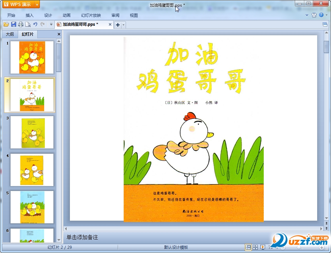Click thumbnail pane scrollbar down arrow
This screenshot has width=331, height=253.
(x=59, y=240)
